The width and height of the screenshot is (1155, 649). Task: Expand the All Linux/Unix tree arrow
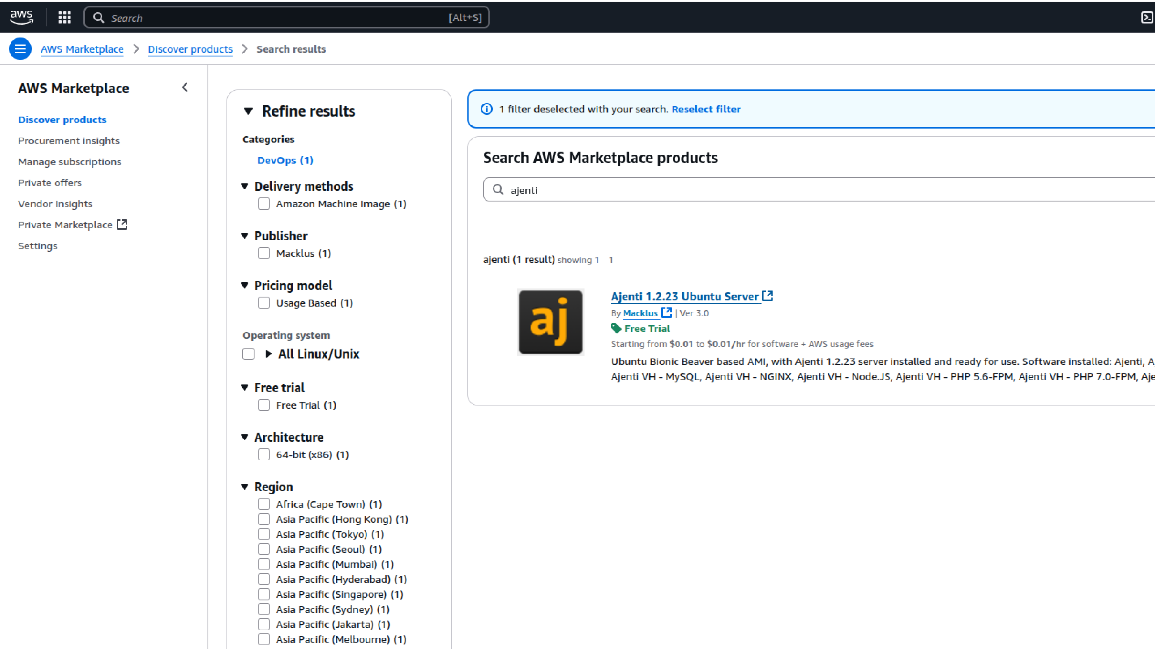tap(268, 354)
